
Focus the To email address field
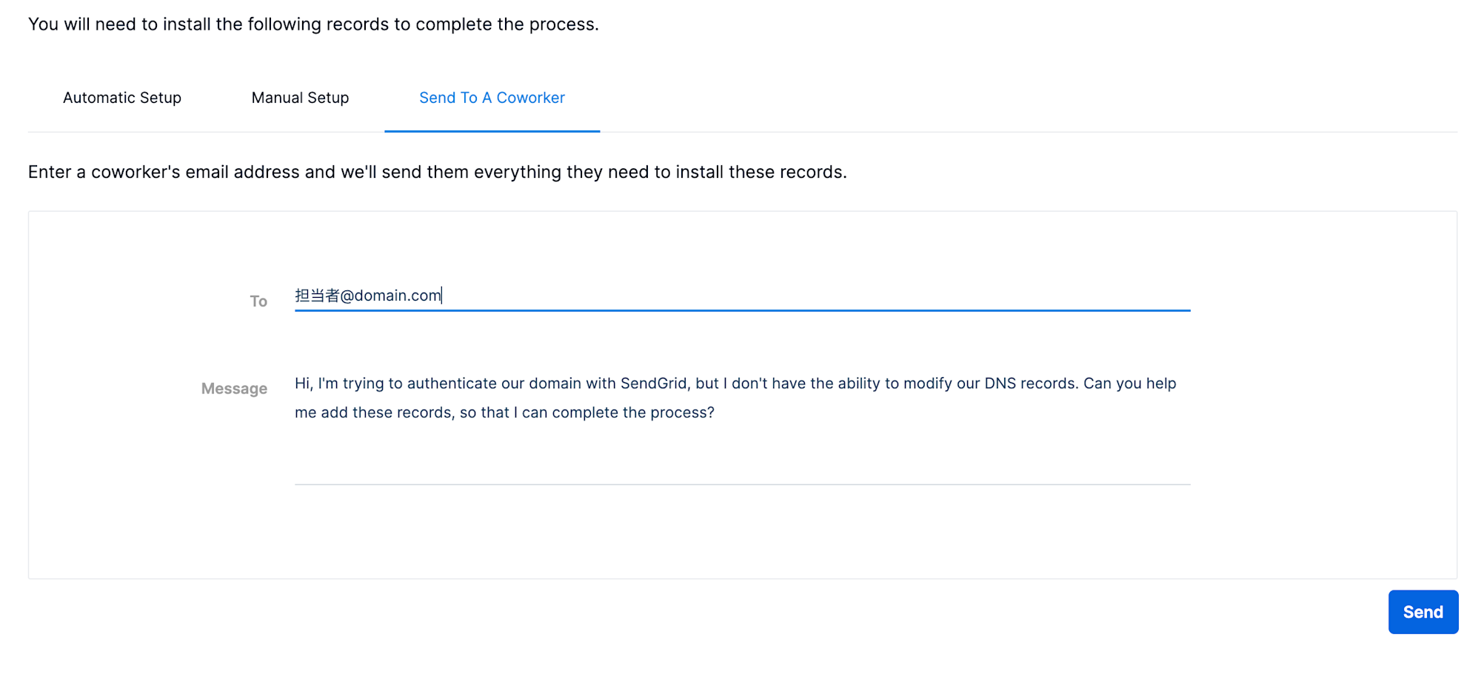pos(740,296)
